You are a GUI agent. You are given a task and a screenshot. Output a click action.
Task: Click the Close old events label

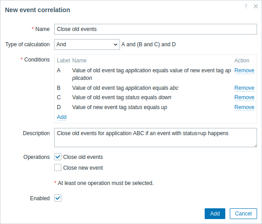point(83,157)
